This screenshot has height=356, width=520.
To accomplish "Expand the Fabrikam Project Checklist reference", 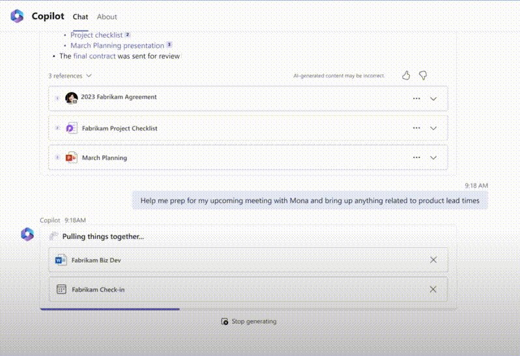I will (x=434, y=128).
